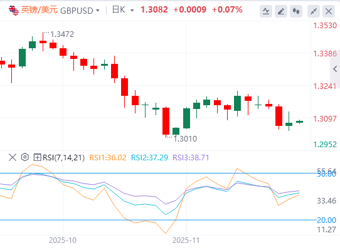The height and width of the screenshot is (248, 340).
Task: Toggle the RSI3 purple line label
Action: click(x=191, y=158)
